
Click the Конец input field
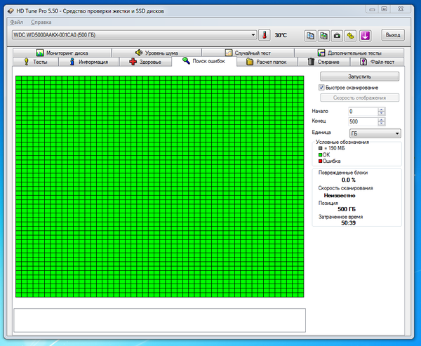pos(362,121)
